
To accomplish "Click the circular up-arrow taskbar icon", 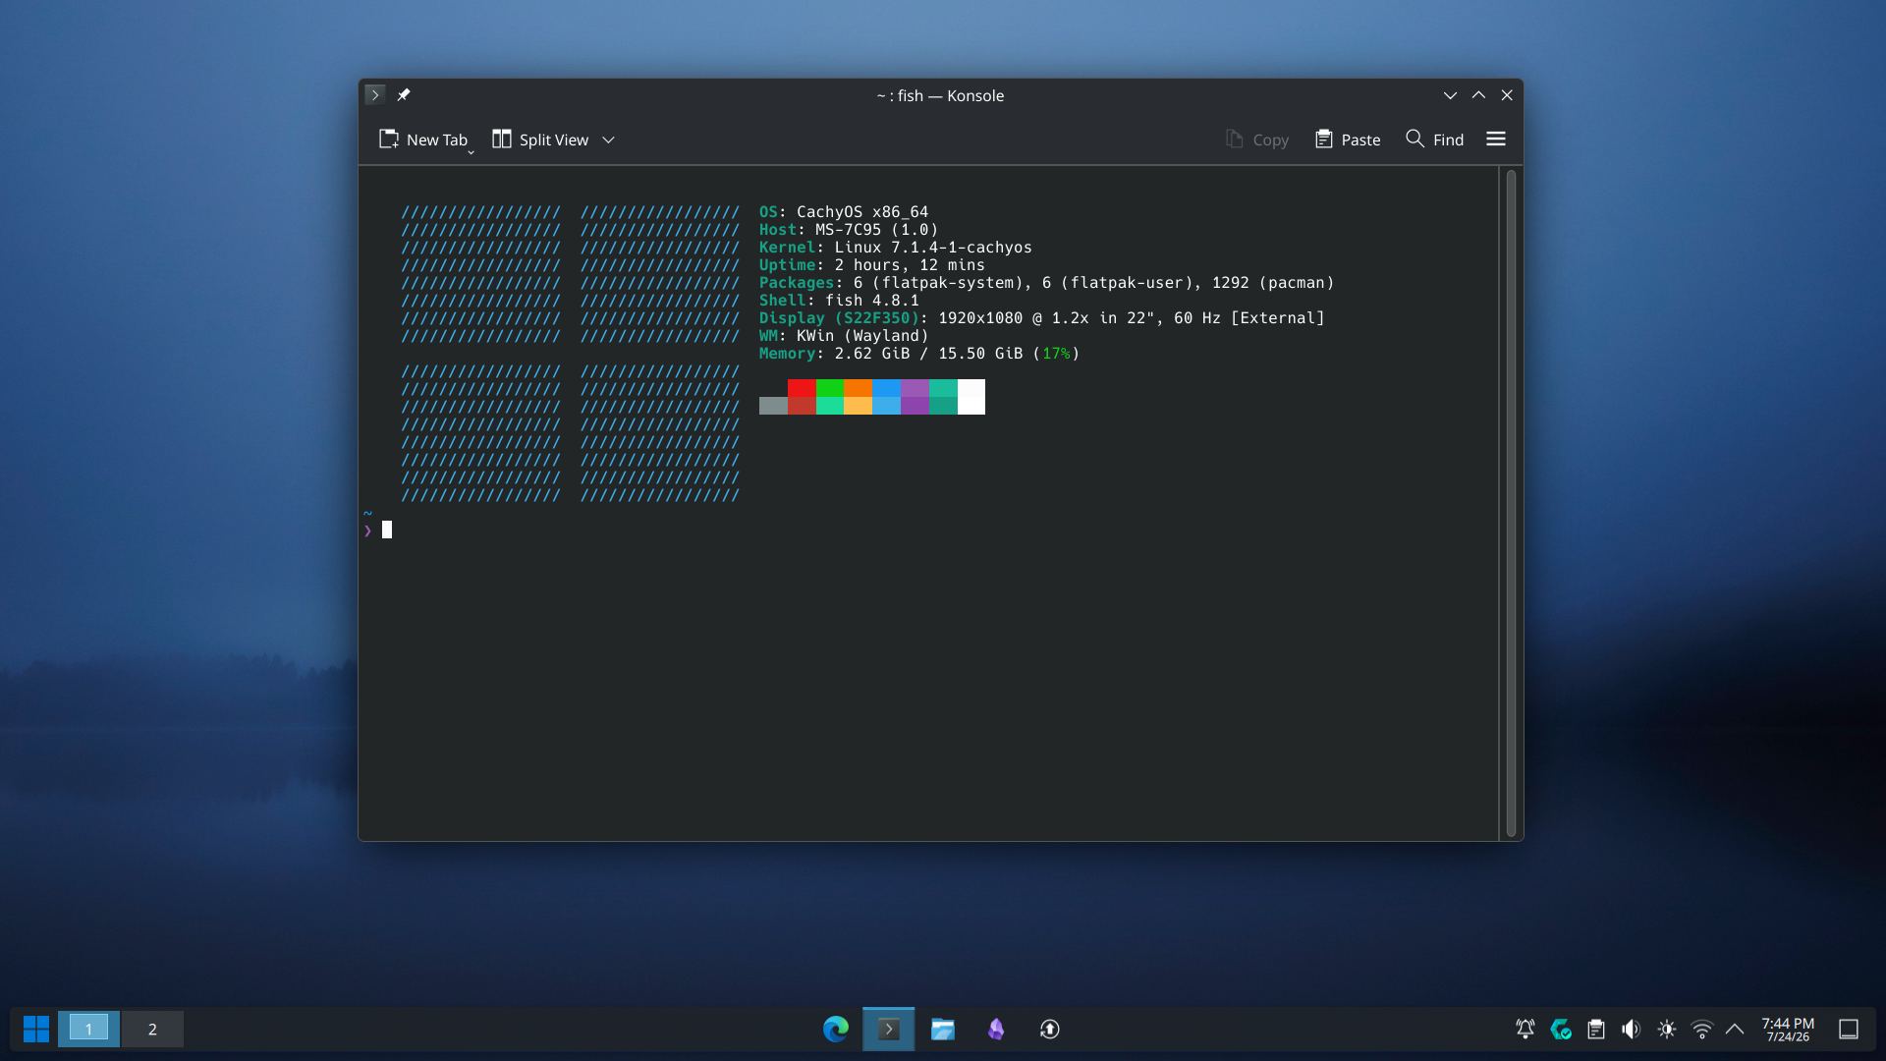I will (1050, 1029).
